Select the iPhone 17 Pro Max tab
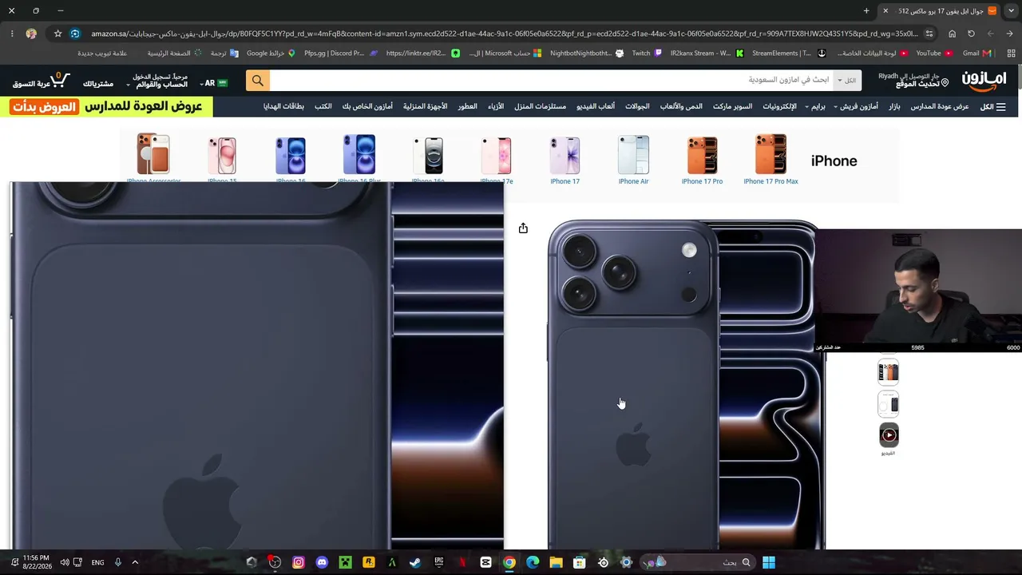Screen dimensions: 1022x575 [770, 159]
